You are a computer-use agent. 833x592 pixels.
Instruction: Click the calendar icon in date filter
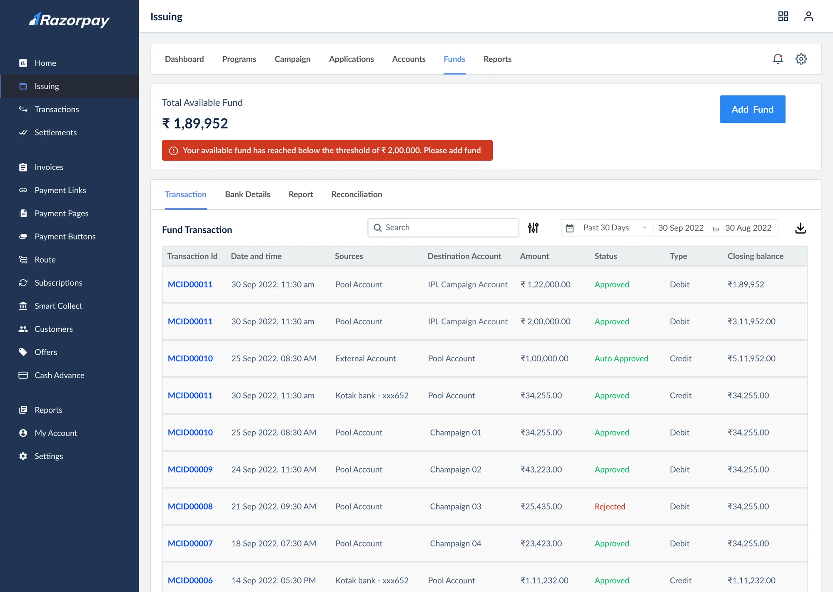pyautogui.click(x=569, y=228)
